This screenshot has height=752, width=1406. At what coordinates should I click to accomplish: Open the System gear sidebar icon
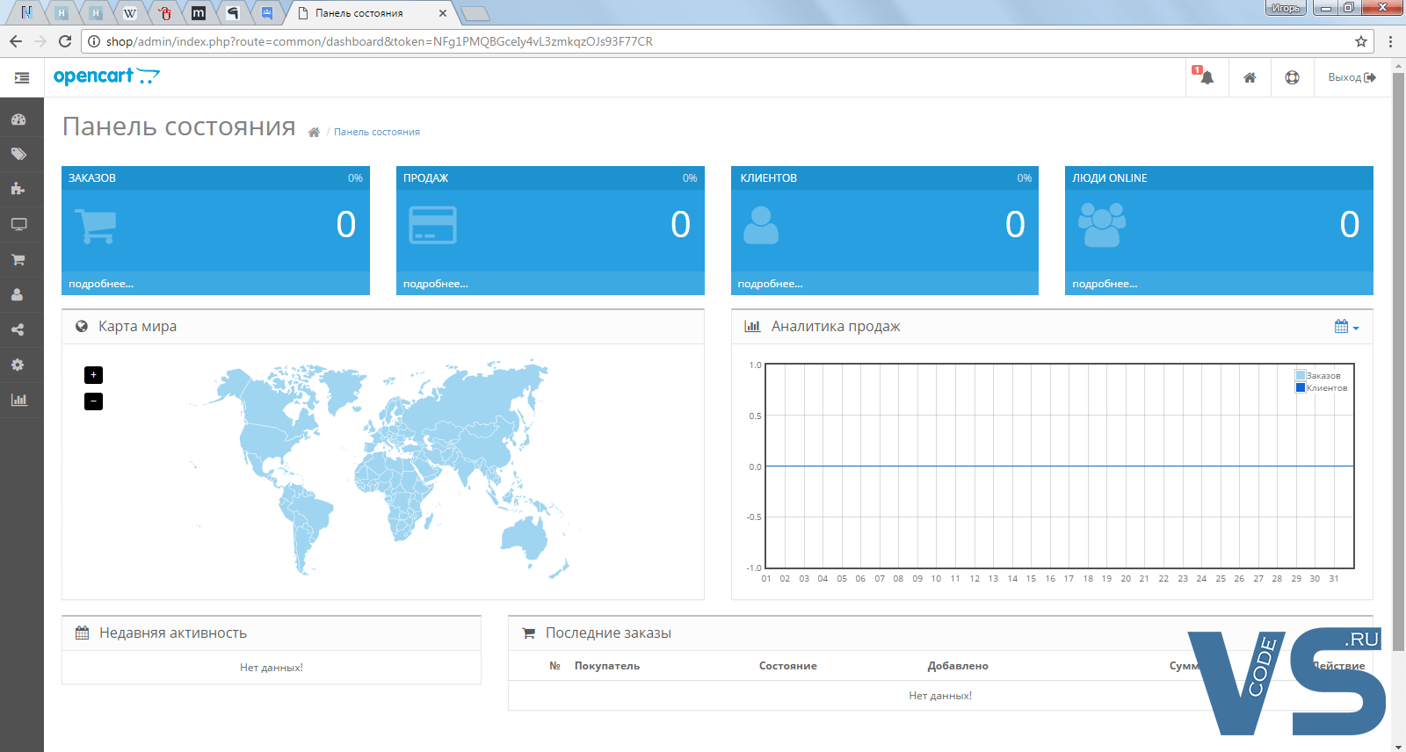[18, 365]
